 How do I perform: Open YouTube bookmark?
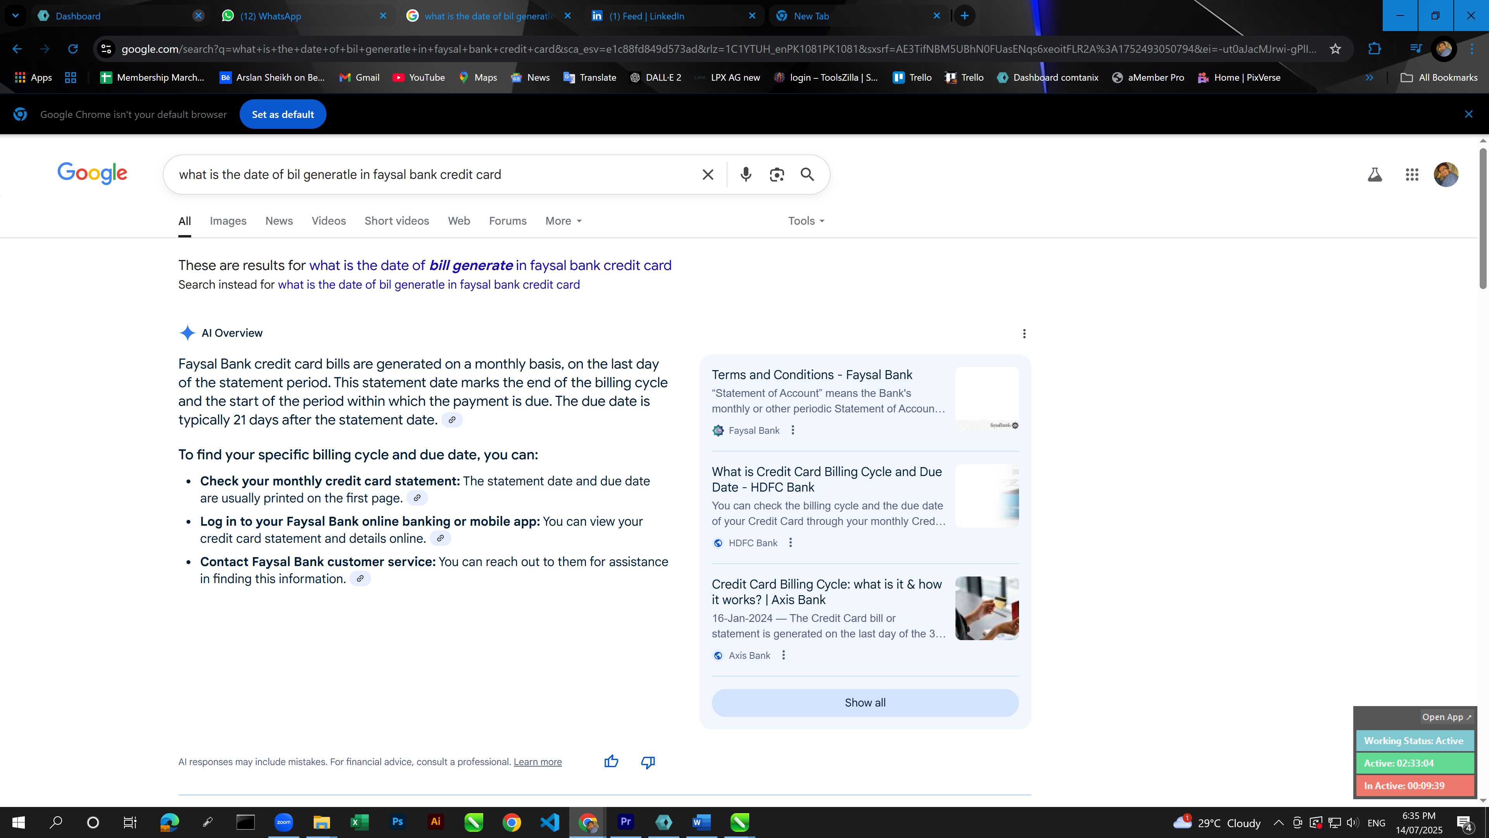tap(418, 78)
